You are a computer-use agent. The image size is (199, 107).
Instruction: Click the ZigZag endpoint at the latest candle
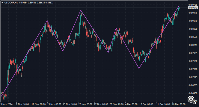tap(179, 6)
